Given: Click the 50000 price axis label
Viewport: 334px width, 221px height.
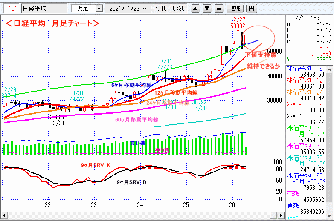Looking at the screenshot, I should [274, 52].
